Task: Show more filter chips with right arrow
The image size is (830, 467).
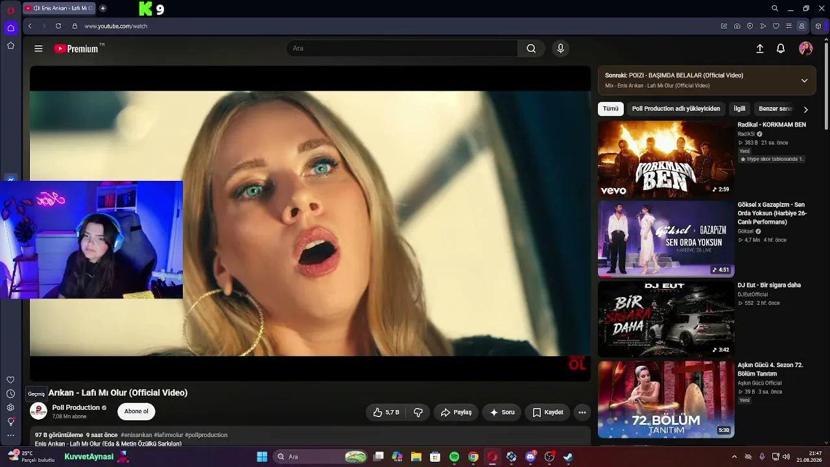Action: click(x=805, y=110)
